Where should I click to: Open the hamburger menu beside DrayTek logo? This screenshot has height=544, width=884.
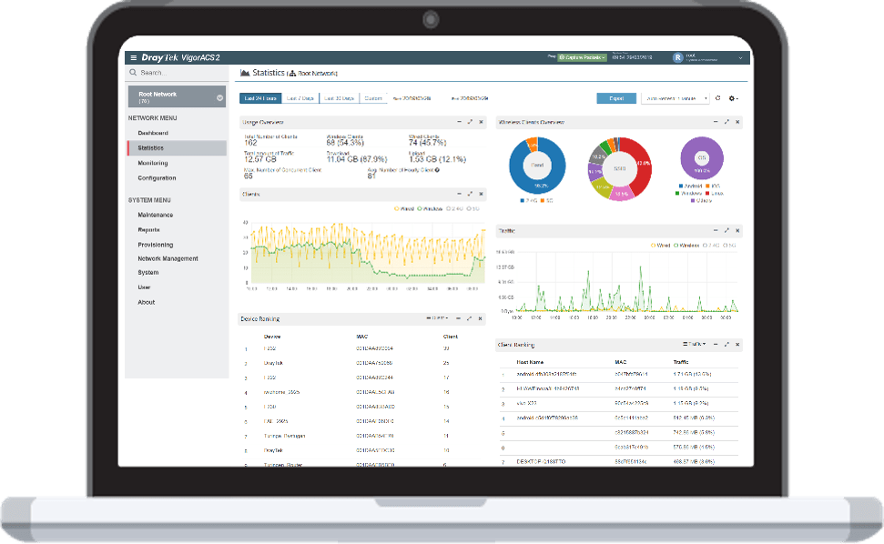pyautogui.click(x=134, y=57)
